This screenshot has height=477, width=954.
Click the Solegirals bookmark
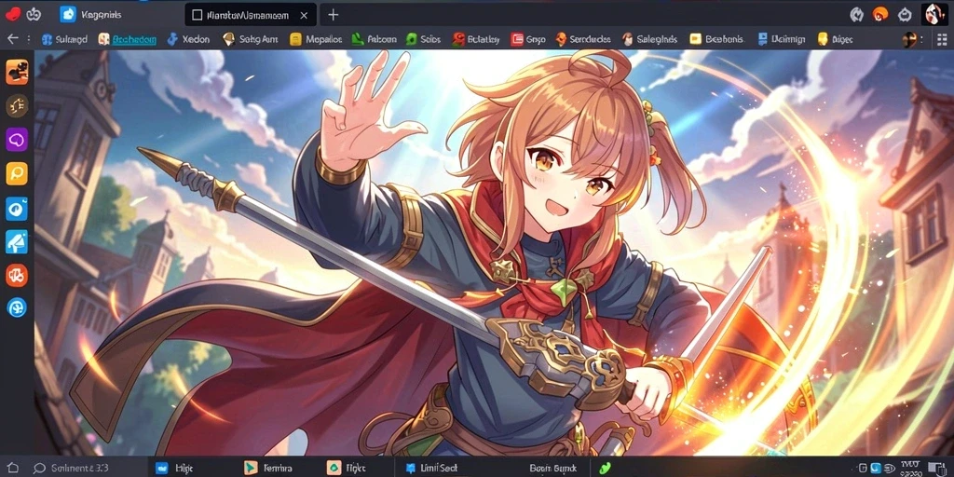[x=649, y=39]
